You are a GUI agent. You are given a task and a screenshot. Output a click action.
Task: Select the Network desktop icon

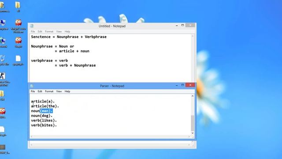[3, 42]
